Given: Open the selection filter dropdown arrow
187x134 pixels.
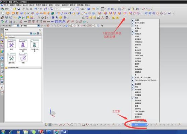Looking at the screenshot, I should click(18, 26).
